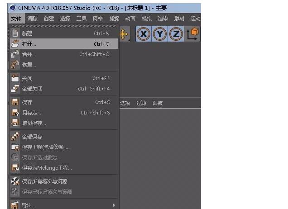This screenshot has width=288, height=209.
Task: Click the floppy disk icon beside 保存
Action: [x=15, y=102]
